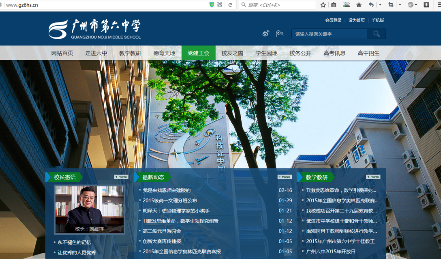Expand the dropdown arrow beside the undo icon

380,5
